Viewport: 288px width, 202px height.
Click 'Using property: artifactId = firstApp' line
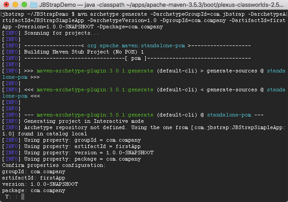[x=82, y=146]
